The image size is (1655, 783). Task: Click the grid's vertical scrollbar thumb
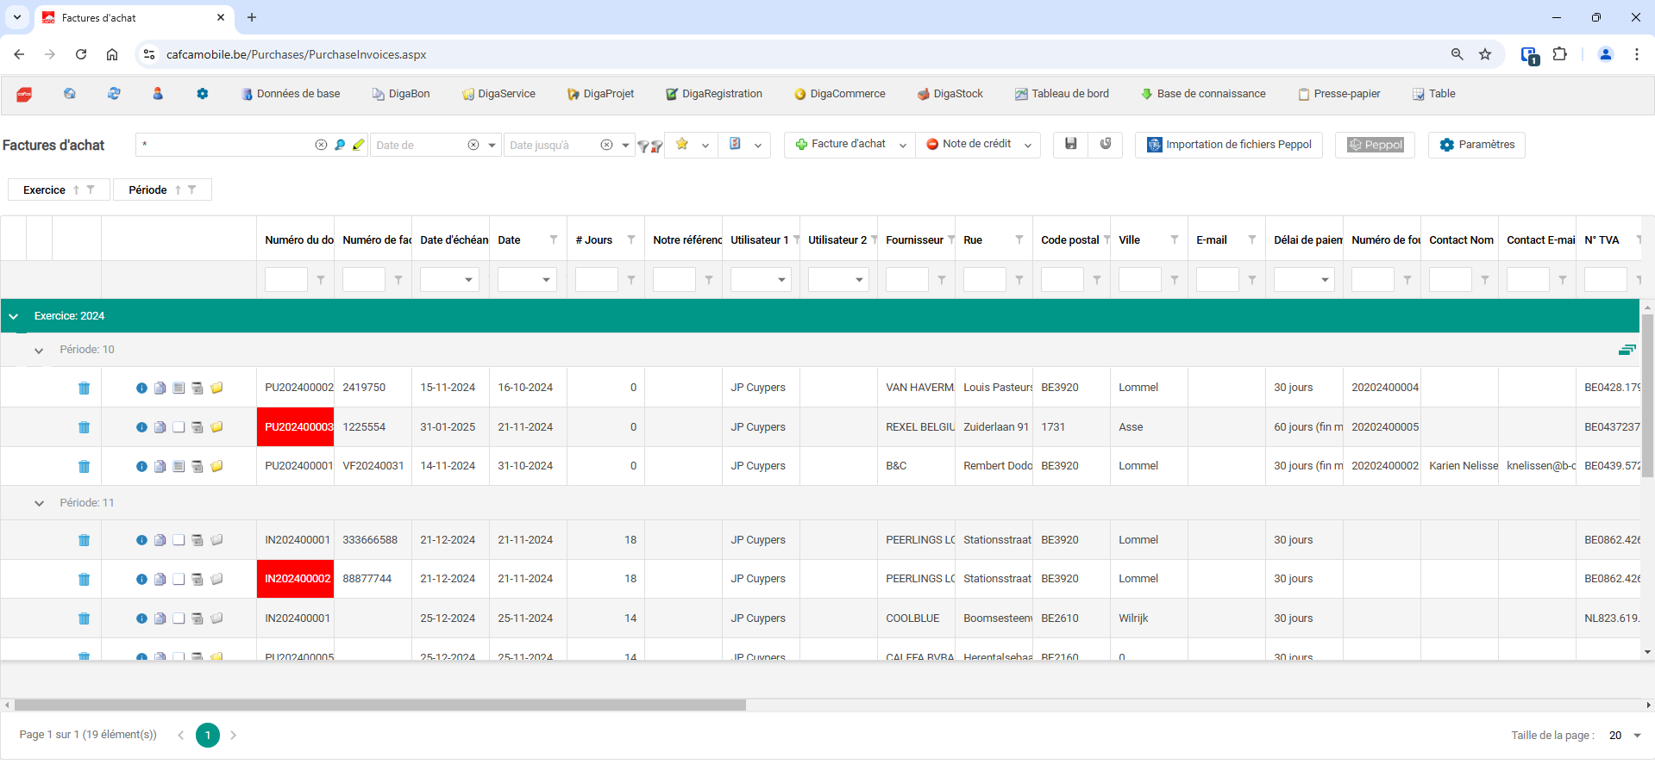click(x=1647, y=395)
